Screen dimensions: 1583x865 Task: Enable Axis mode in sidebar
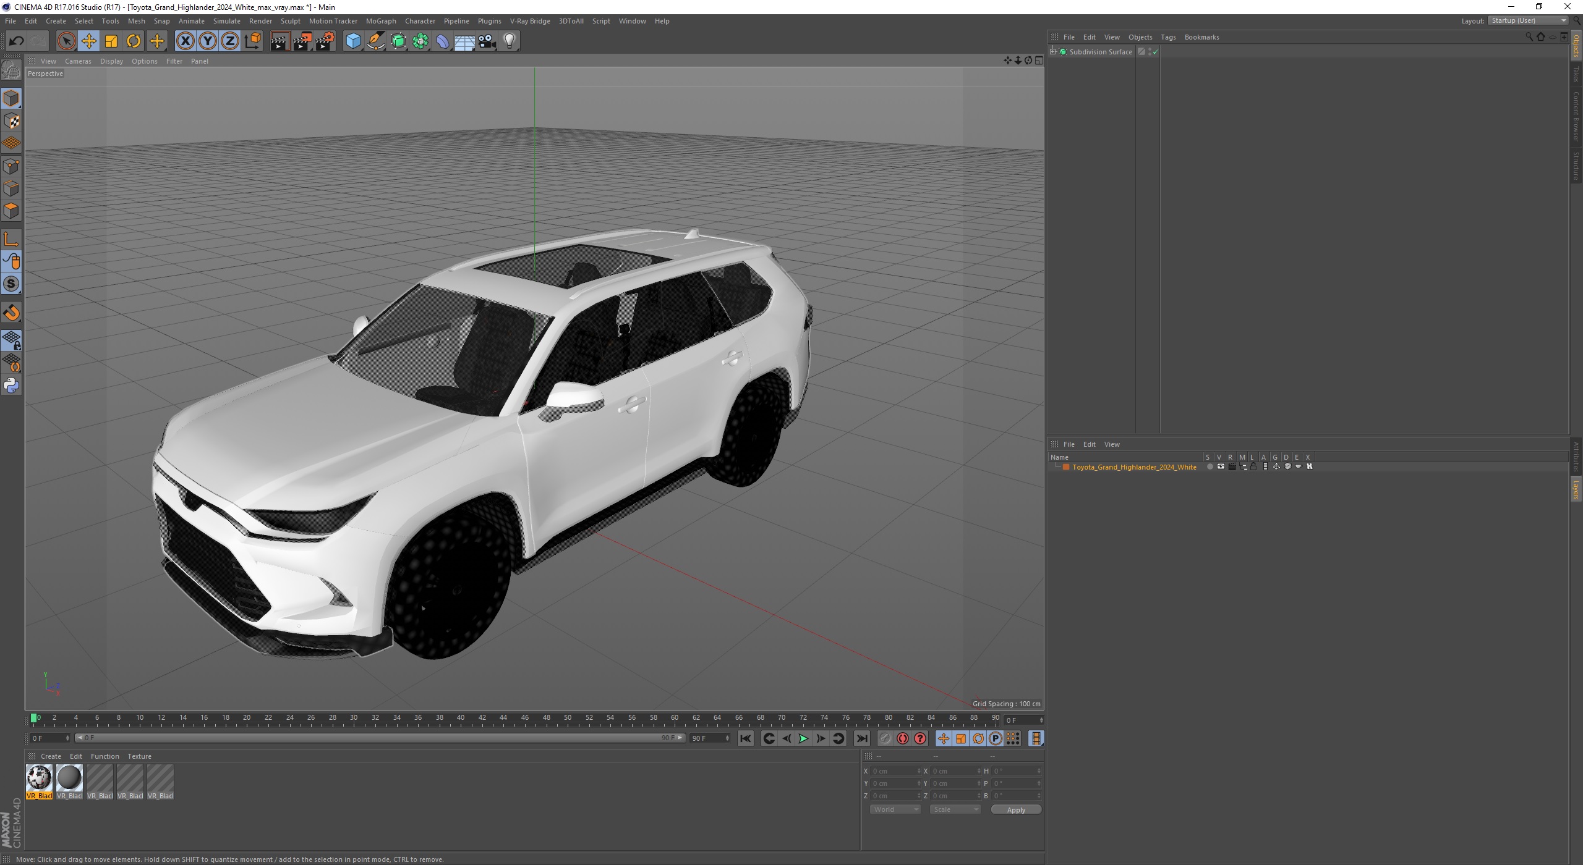tap(11, 239)
